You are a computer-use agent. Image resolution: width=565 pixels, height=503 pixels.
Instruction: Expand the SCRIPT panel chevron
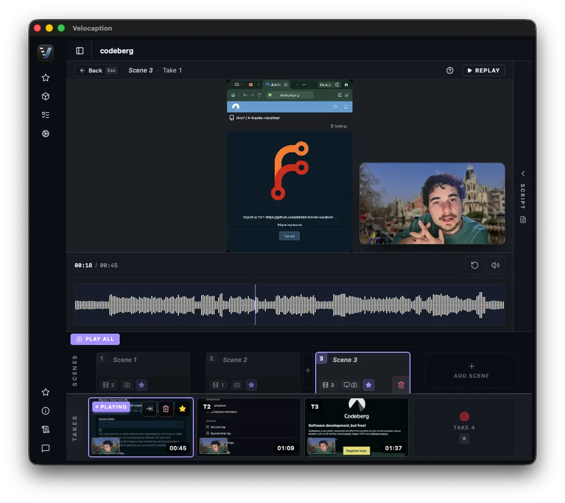click(523, 174)
